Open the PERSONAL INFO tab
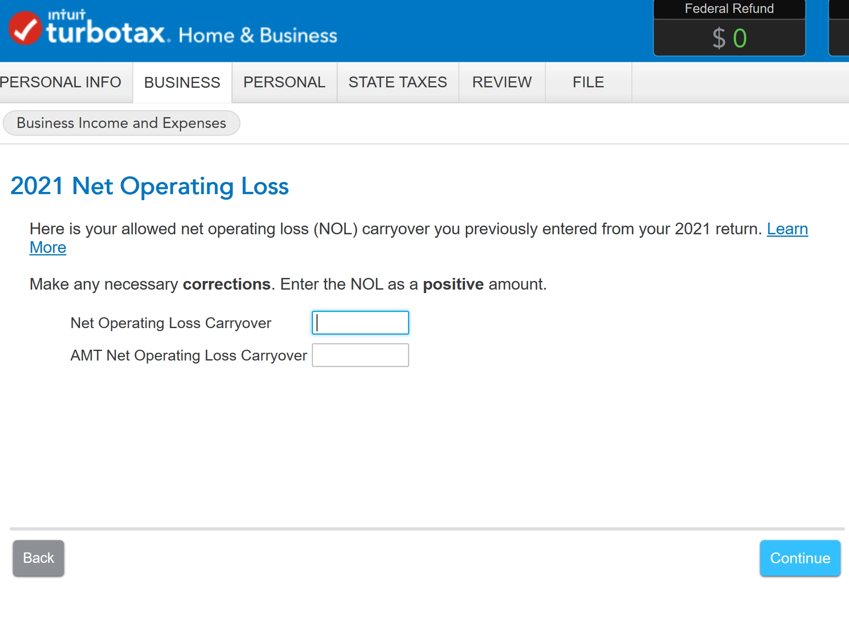 tap(61, 82)
